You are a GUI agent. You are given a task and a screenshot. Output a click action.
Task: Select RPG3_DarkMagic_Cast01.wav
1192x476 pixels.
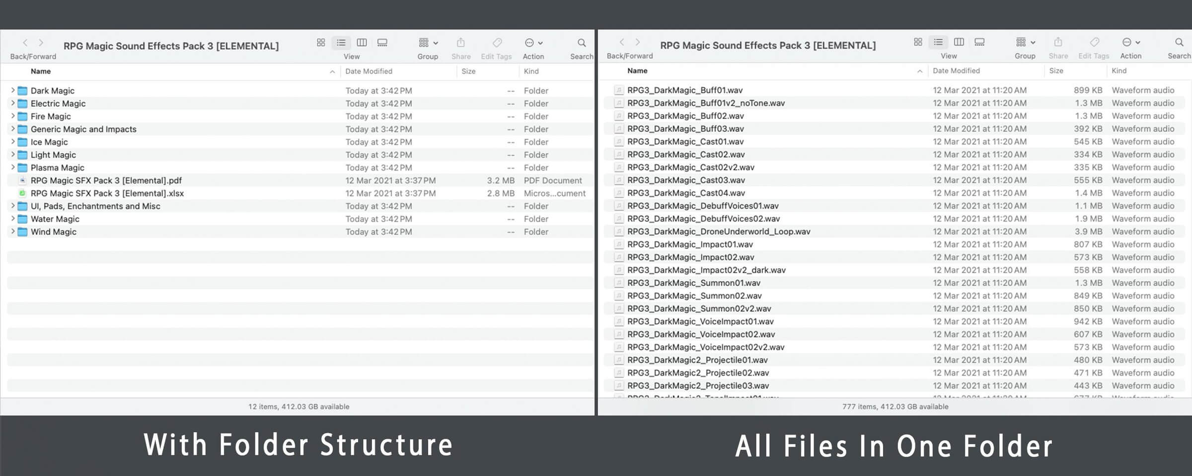point(686,141)
